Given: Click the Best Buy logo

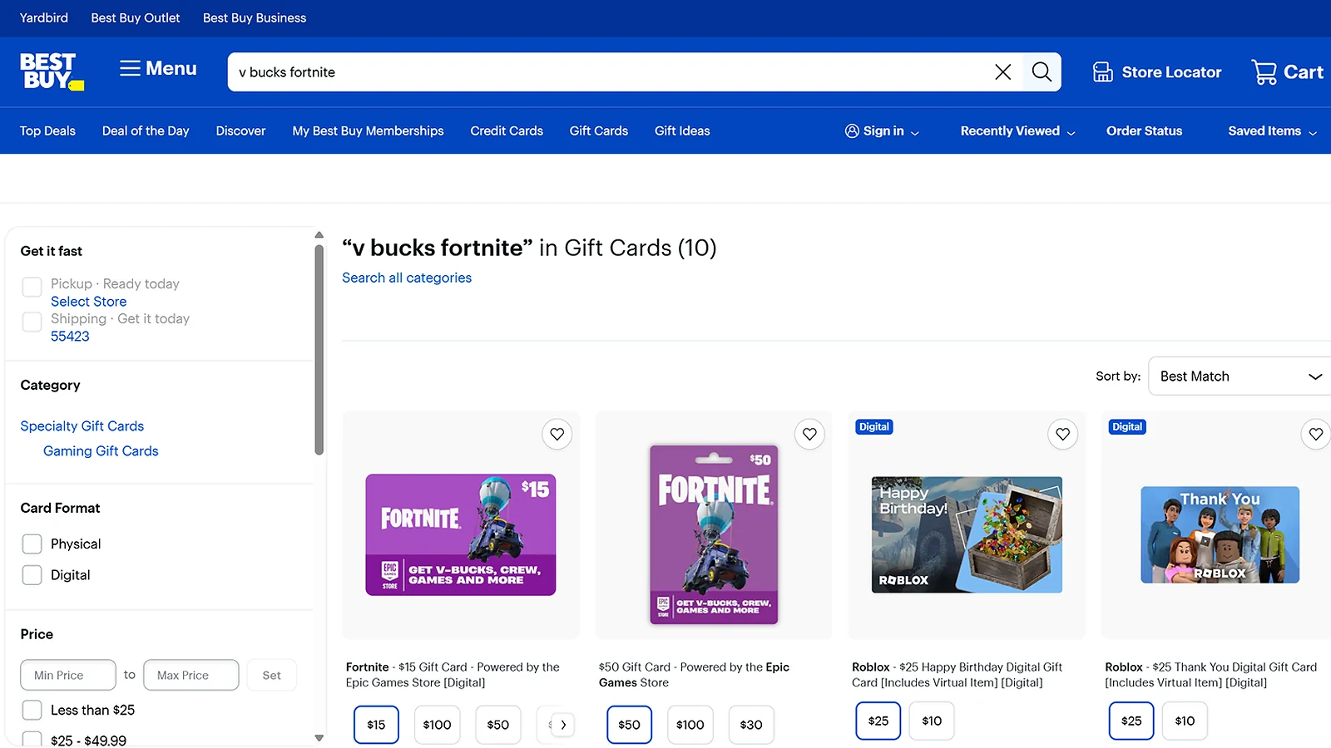Looking at the screenshot, I should tap(50, 71).
